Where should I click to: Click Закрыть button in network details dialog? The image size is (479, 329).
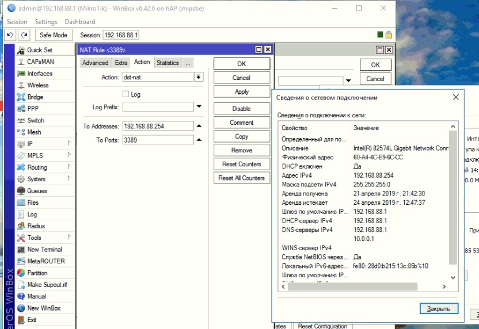439,308
